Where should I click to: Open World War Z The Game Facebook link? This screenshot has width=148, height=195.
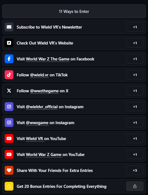(48, 59)
